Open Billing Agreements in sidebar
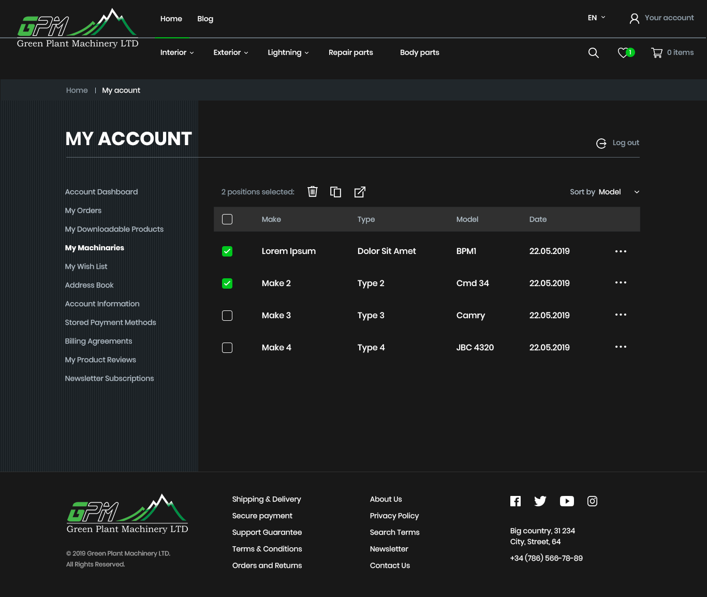 [x=99, y=341]
